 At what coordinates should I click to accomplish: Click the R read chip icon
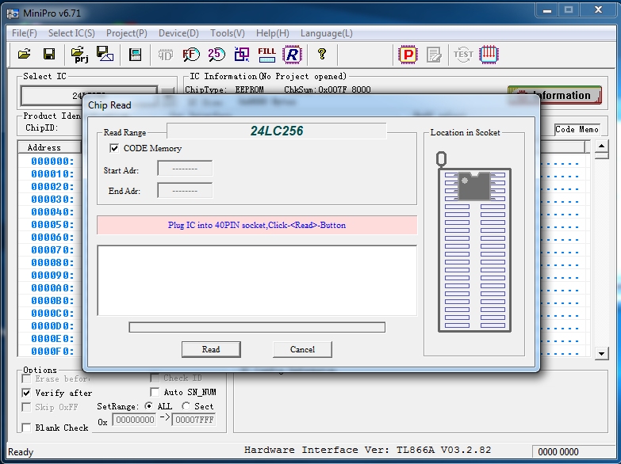[x=293, y=54]
